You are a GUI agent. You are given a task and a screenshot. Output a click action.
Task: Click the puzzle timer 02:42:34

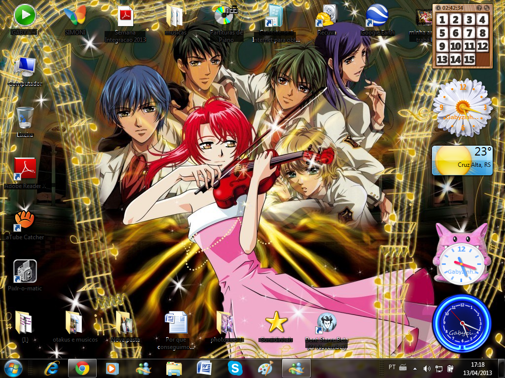click(453, 8)
